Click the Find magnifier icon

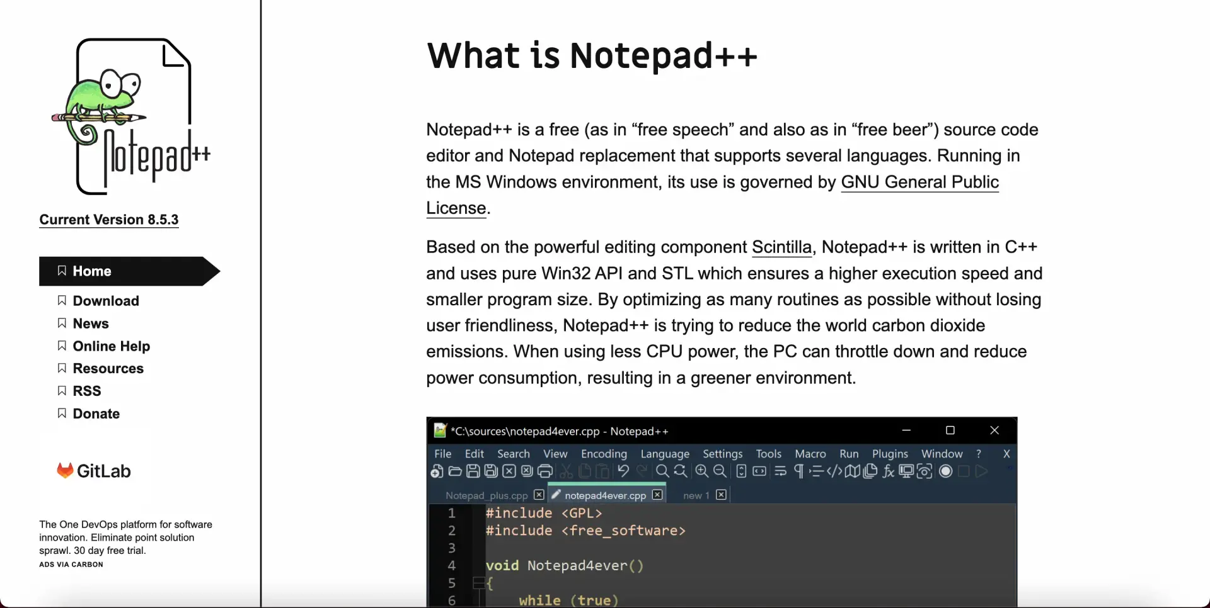tap(662, 471)
